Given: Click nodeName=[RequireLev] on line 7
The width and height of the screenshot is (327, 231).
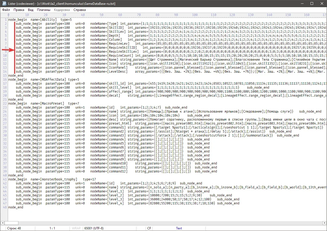Looking at the screenshot, I should (110, 44).
